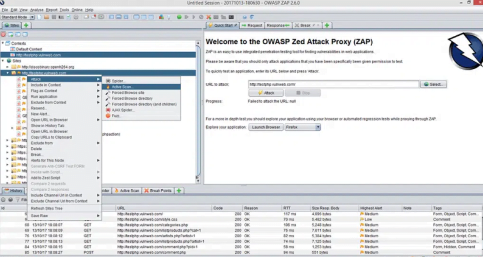The height and width of the screenshot is (257, 483).
Task: Add a tab with green plus beside Sites
Action: (x=26, y=25)
